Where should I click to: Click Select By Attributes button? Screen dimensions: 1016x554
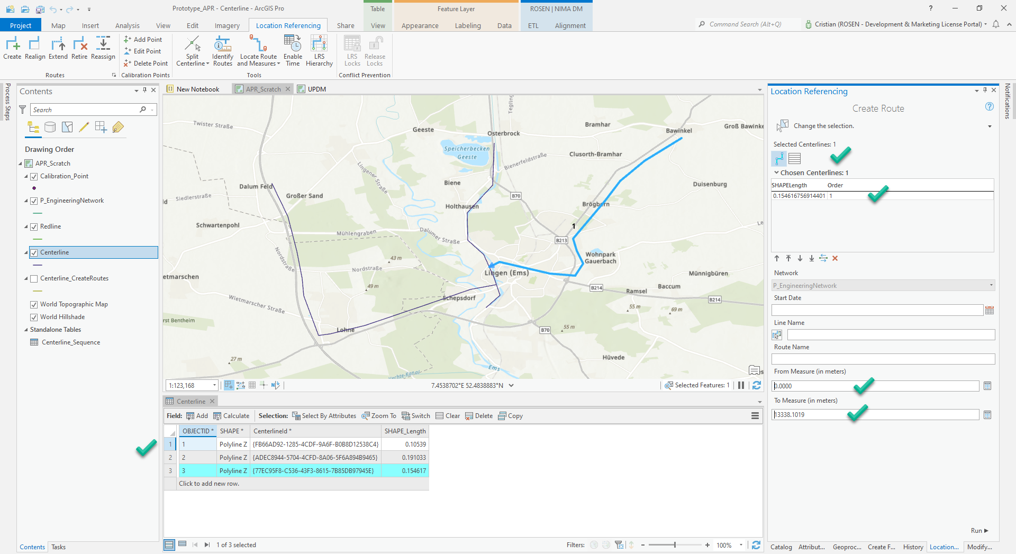click(x=324, y=416)
